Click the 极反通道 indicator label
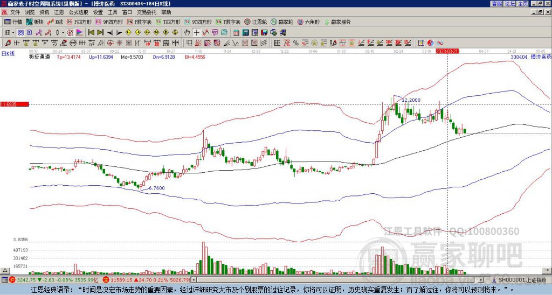Viewport: 552px width, 295px height. point(39,57)
